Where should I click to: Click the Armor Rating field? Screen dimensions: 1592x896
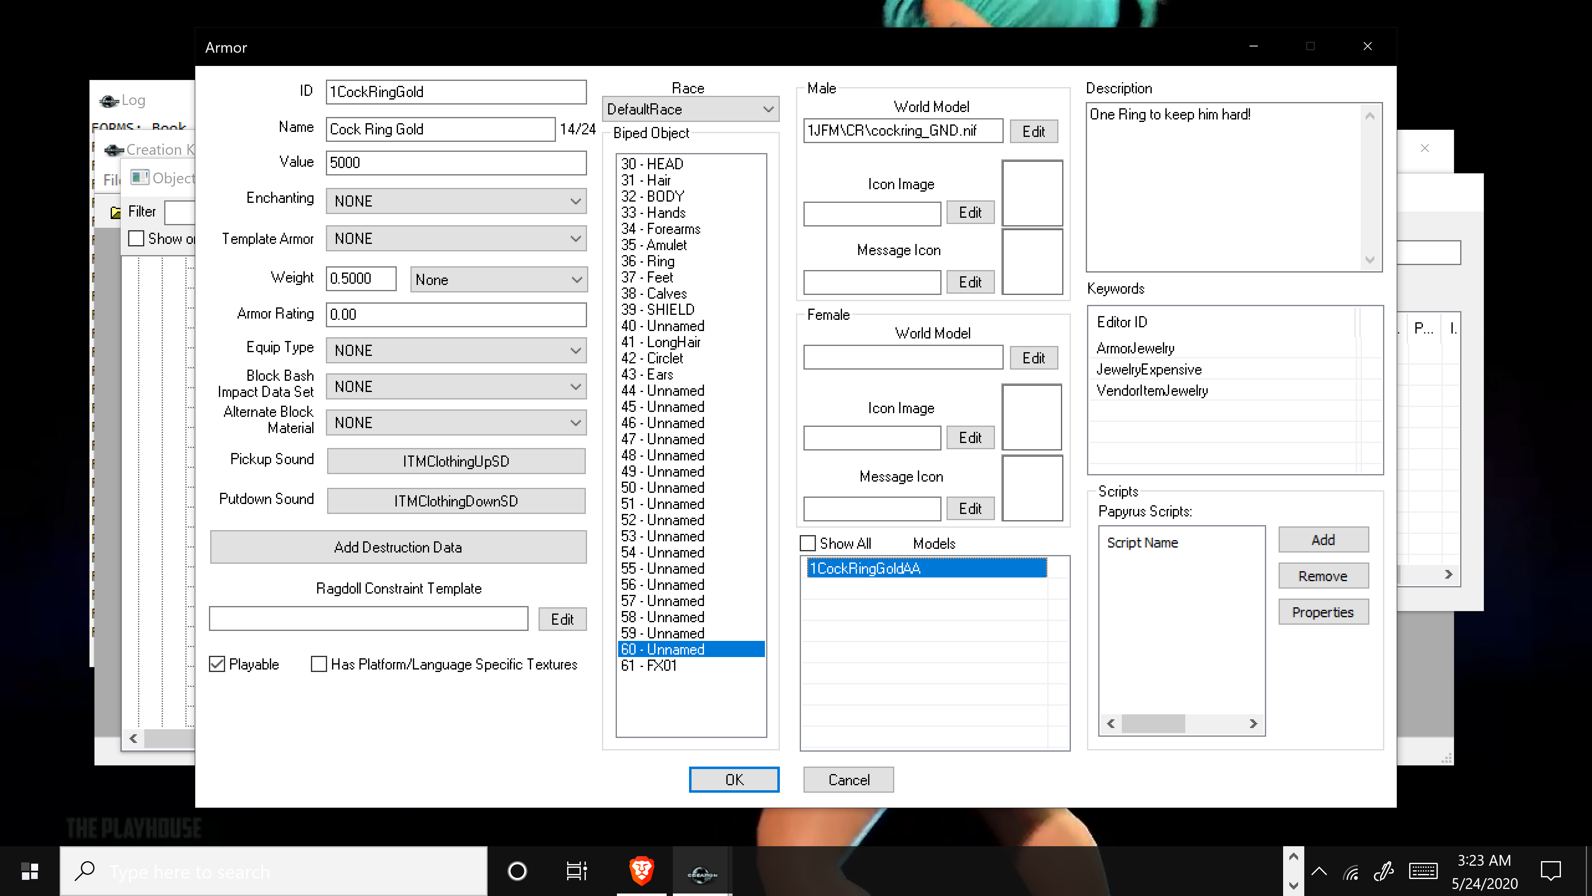tap(456, 314)
